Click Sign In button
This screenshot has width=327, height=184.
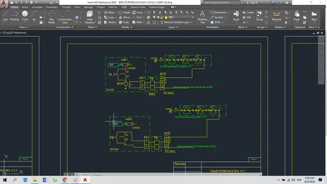click(253, 3)
